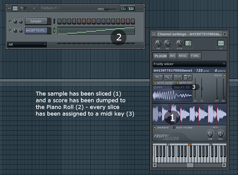Screen dimensions: 238x175
Task: Click the drt130TTE17002dance1 sample name
Action: [x=173, y=71]
